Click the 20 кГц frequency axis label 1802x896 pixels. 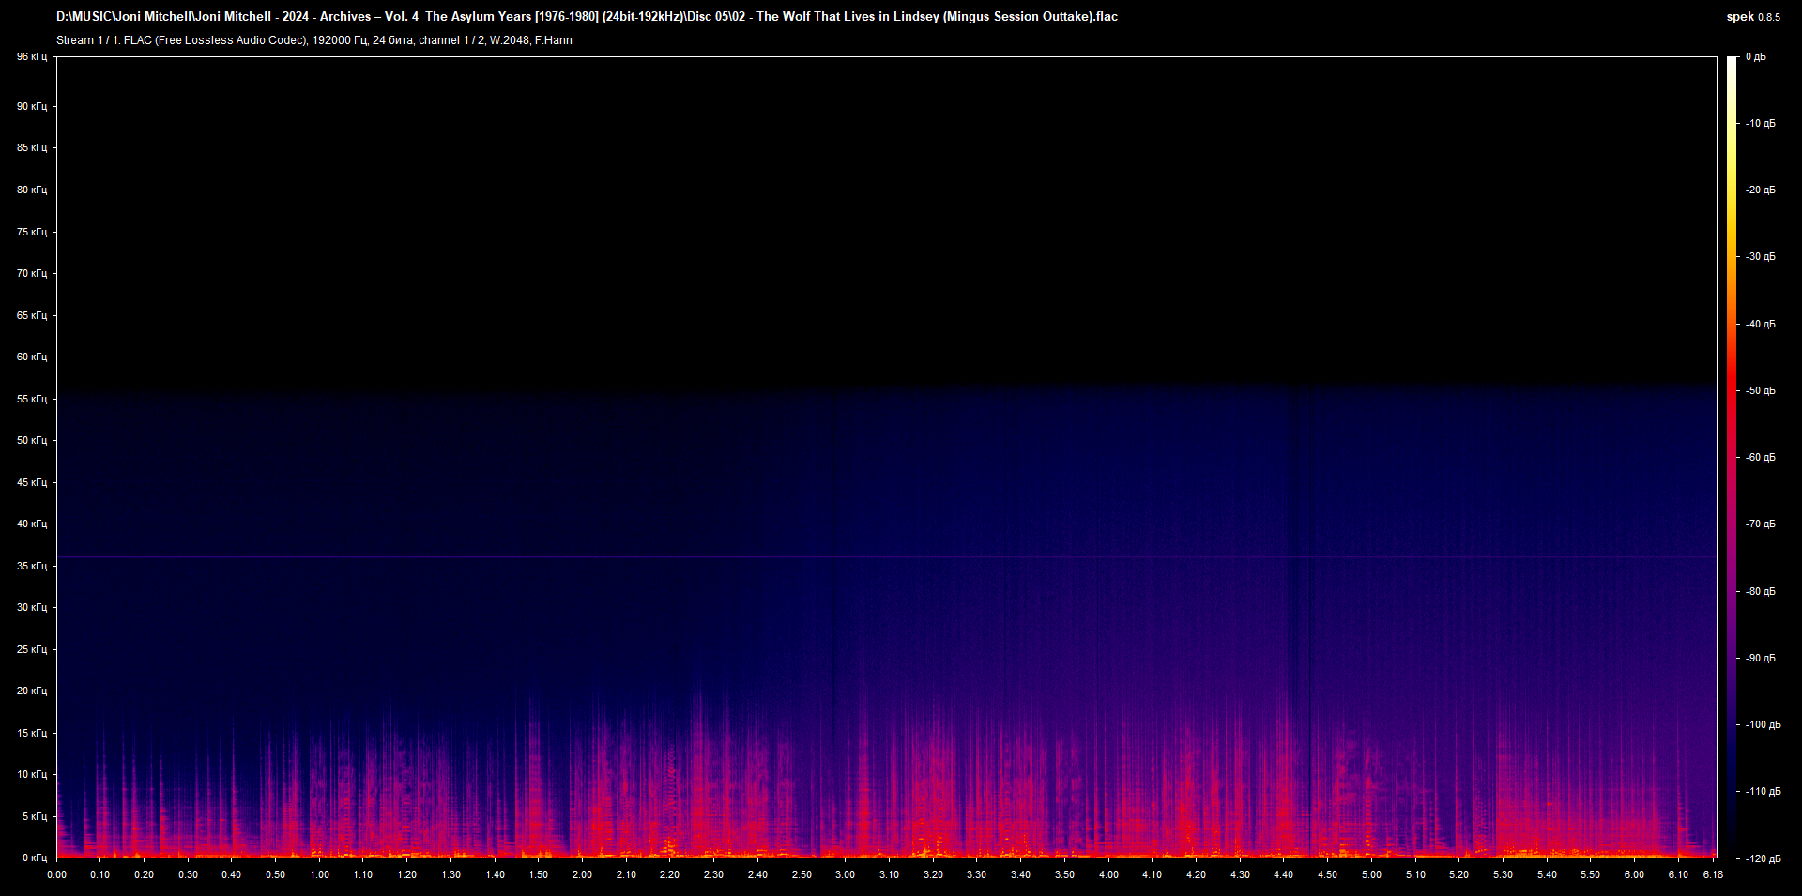[x=32, y=691]
